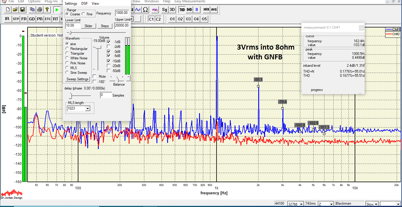This screenshot has height=207, width=402.
Task: Open the 32768 FFT size dropdown
Action: pos(301,204)
